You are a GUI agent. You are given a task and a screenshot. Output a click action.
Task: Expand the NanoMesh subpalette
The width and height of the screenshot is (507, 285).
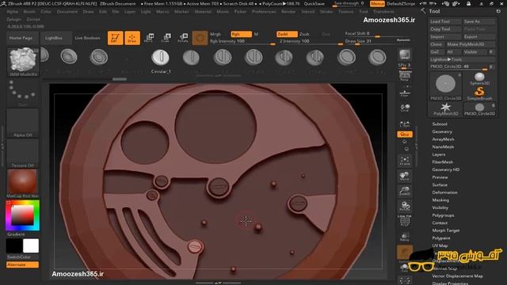click(443, 146)
